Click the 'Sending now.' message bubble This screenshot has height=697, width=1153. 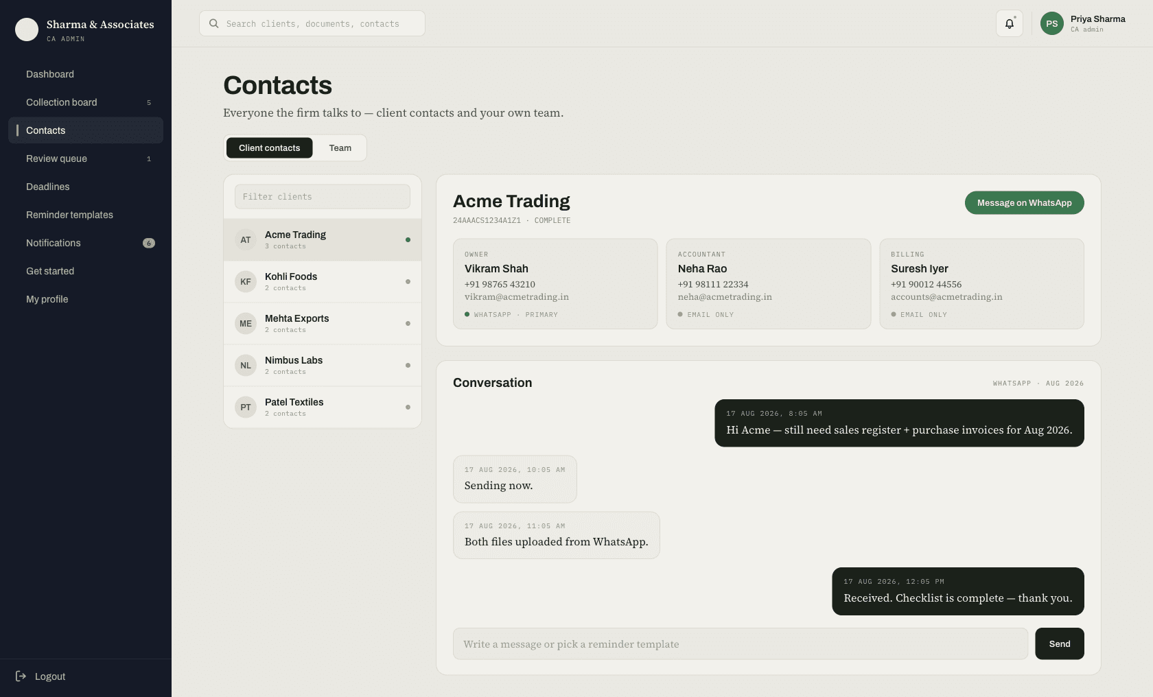515,480
